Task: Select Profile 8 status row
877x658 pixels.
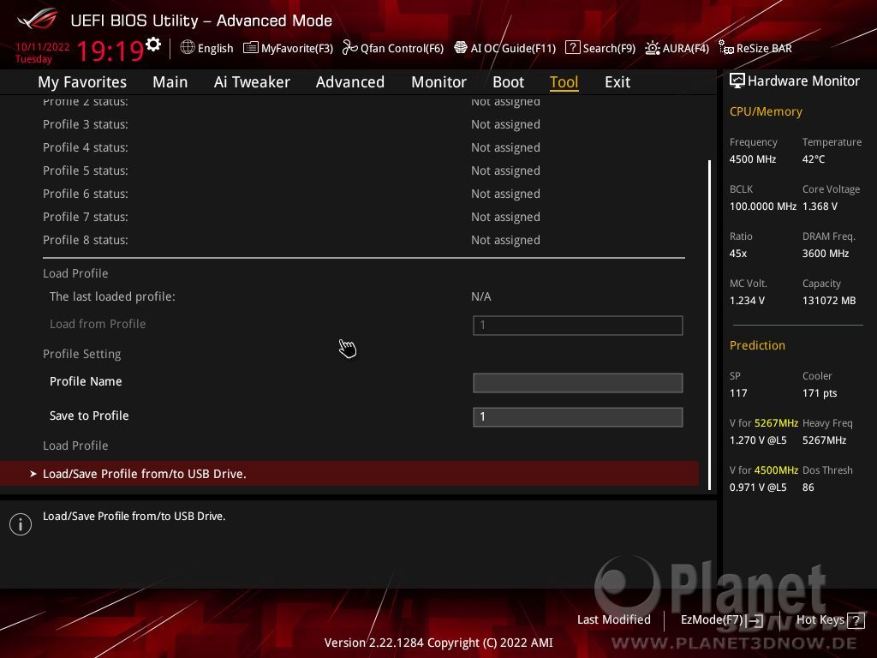Action: pyautogui.click(x=363, y=240)
